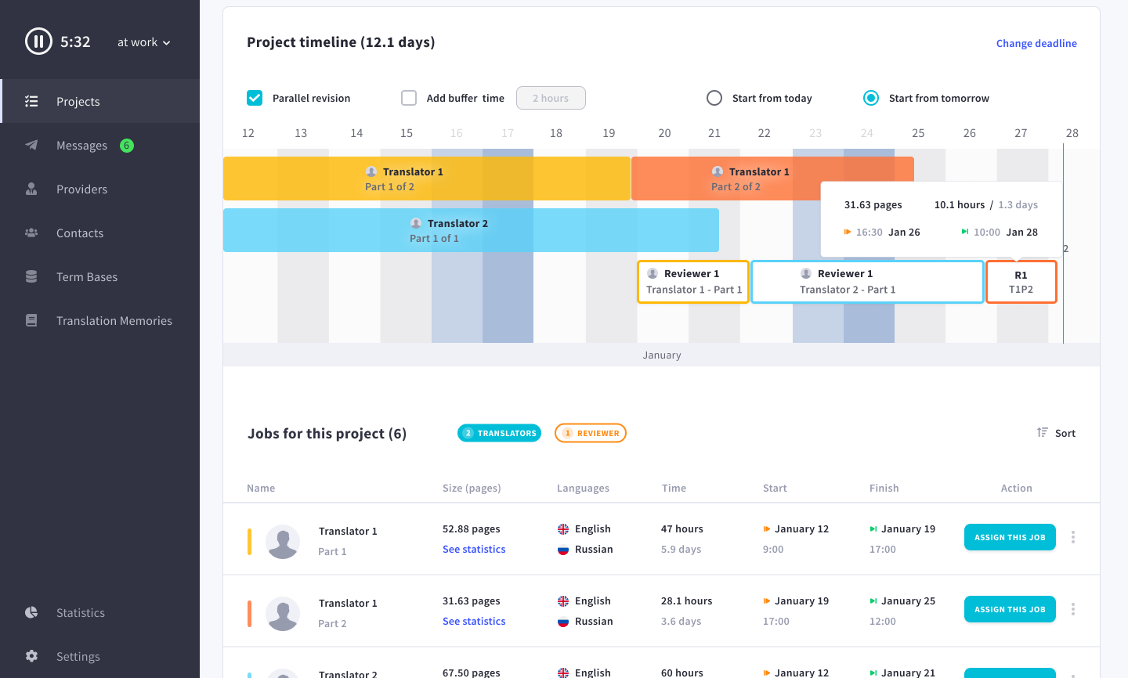Image resolution: width=1128 pixels, height=678 pixels.
Task: Click the Translation Memories book icon
Action: tap(31, 320)
